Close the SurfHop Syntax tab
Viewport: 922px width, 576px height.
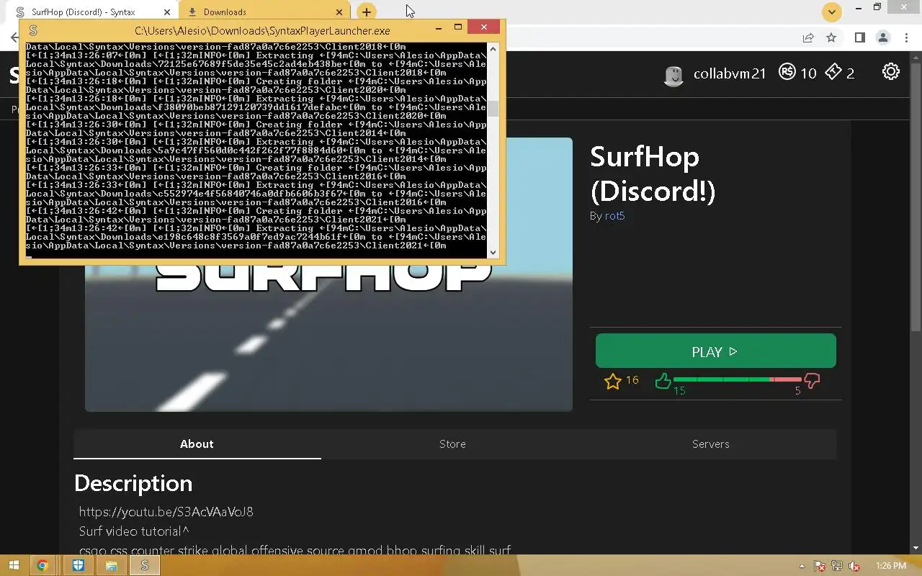tap(167, 12)
